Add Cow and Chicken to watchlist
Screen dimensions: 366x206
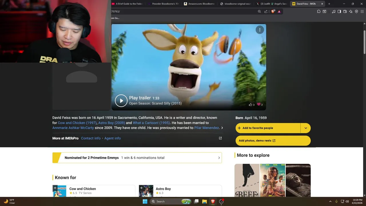(x=55, y=188)
